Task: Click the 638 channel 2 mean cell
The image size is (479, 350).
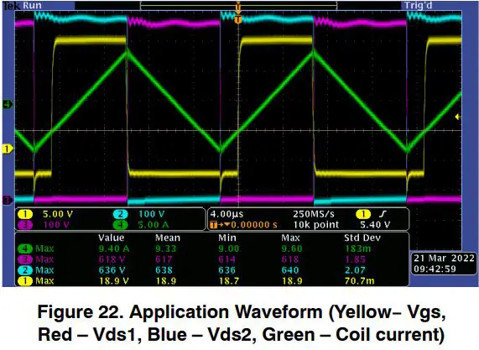Action: [164, 270]
